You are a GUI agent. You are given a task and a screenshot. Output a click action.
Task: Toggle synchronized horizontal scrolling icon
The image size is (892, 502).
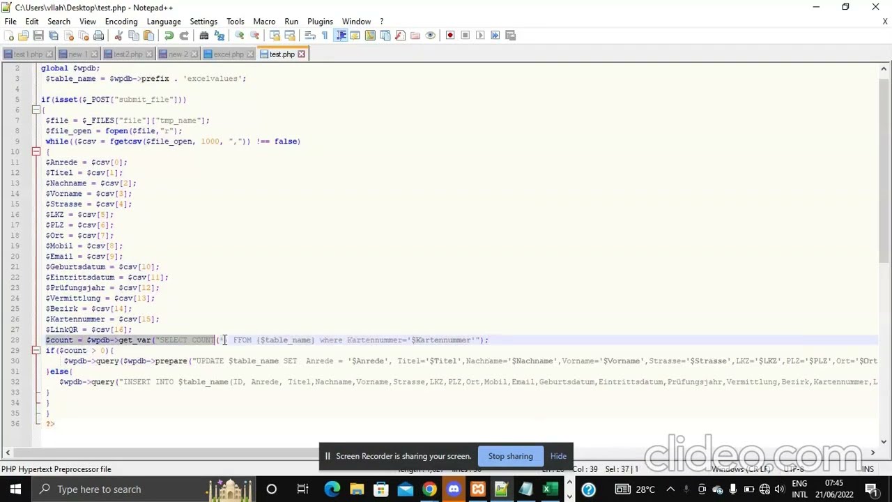[290, 36]
